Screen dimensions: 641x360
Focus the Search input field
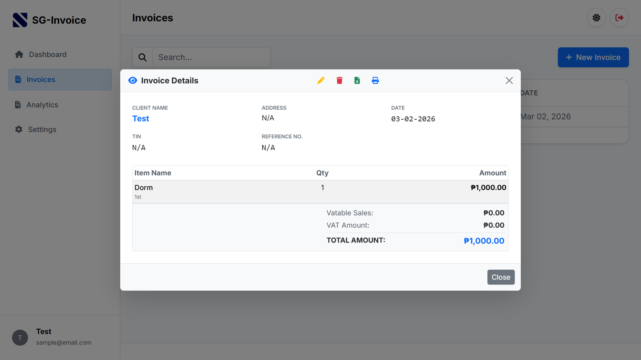pyautogui.click(x=211, y=57)
